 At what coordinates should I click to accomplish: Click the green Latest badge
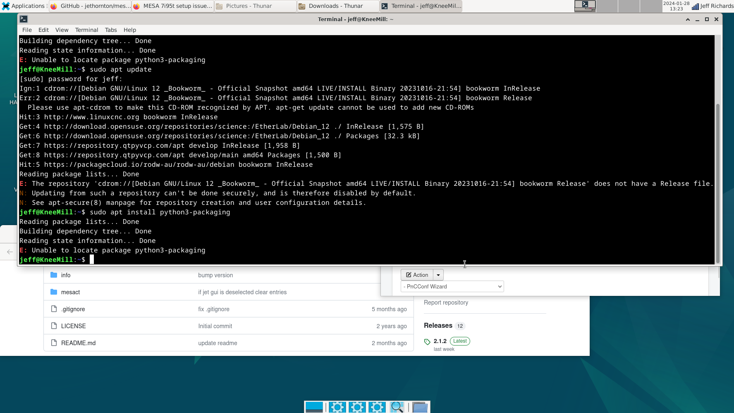[x=460, y=341]
